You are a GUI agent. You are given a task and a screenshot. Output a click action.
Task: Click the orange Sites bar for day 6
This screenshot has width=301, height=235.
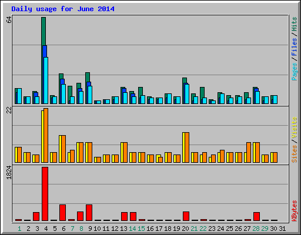tap(63, 149)
